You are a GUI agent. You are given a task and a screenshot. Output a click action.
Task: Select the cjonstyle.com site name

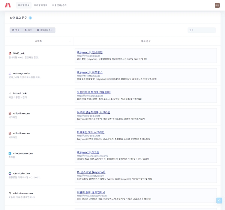pyautogui.click(x=21, y=173)
